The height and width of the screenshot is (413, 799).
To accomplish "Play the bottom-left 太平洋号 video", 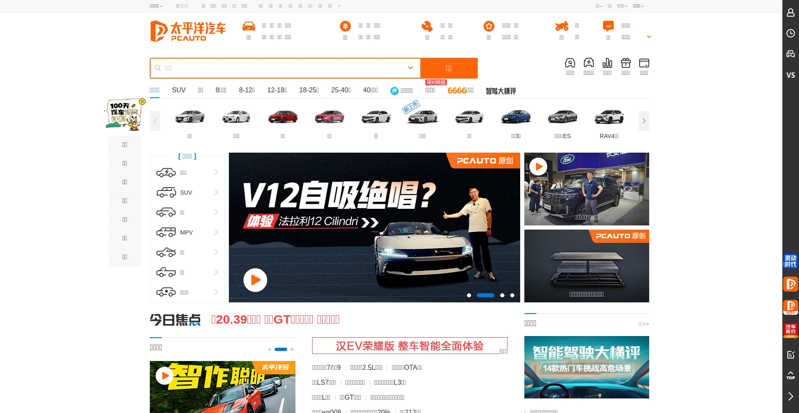I will (164, 376).
